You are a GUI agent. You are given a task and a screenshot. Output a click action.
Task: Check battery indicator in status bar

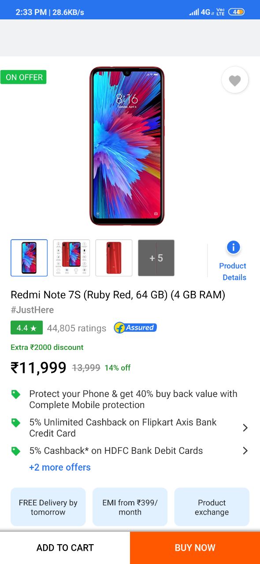coord(237,12)
